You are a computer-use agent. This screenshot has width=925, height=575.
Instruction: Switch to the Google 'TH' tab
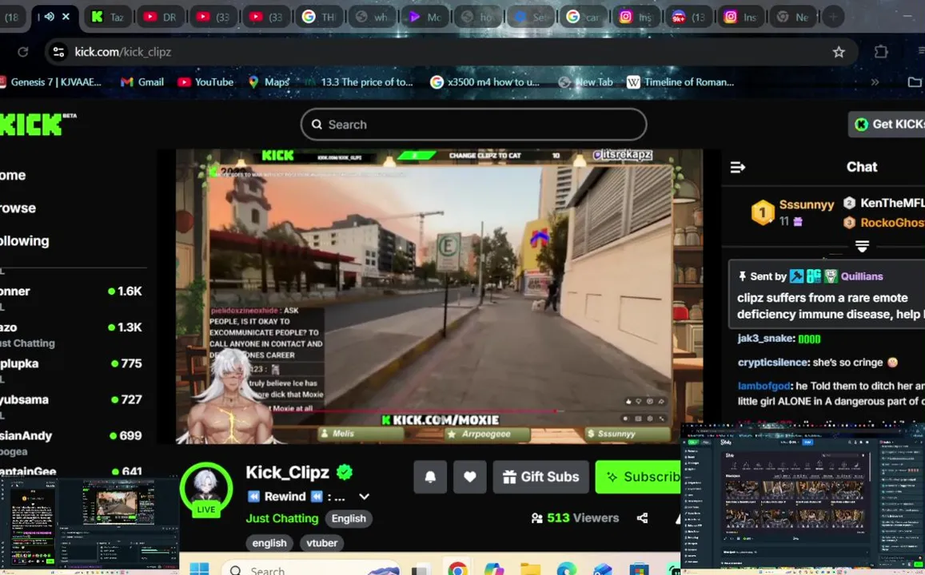318,17
